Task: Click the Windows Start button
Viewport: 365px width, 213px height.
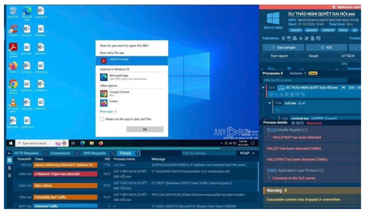Action: [10, 143]
